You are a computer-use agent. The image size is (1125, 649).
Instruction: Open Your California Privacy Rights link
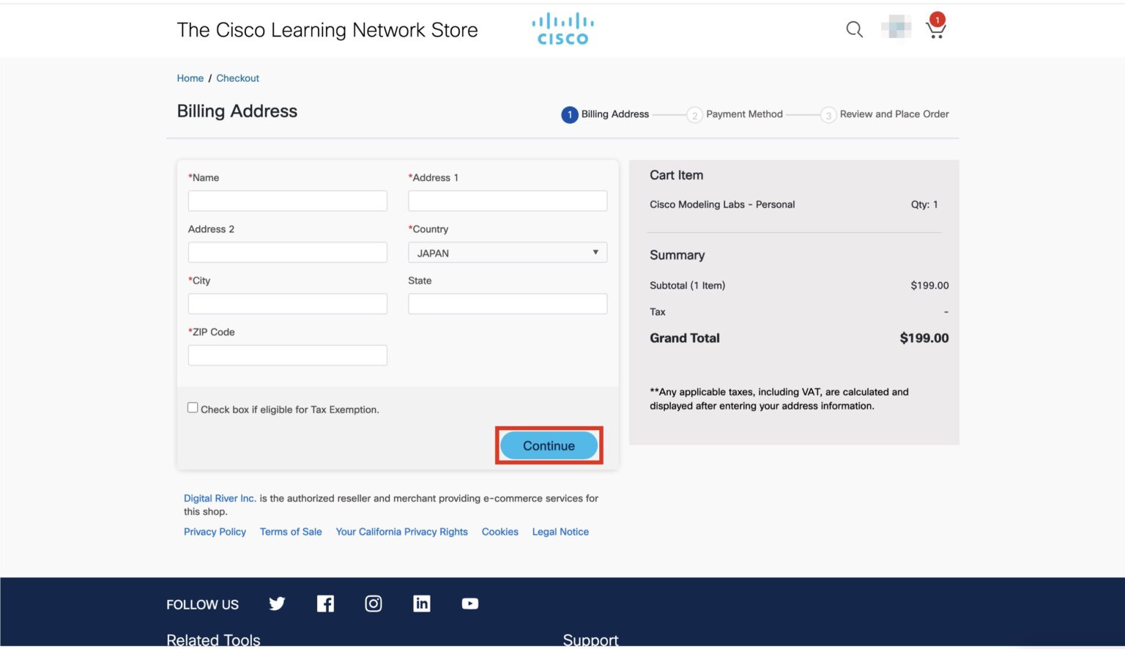point(401,532)
